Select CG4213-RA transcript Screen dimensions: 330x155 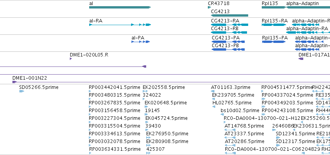coord(230,25)
